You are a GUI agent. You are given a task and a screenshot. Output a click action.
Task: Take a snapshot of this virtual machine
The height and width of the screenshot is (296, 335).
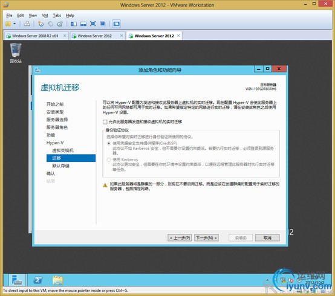pos(41,24)
